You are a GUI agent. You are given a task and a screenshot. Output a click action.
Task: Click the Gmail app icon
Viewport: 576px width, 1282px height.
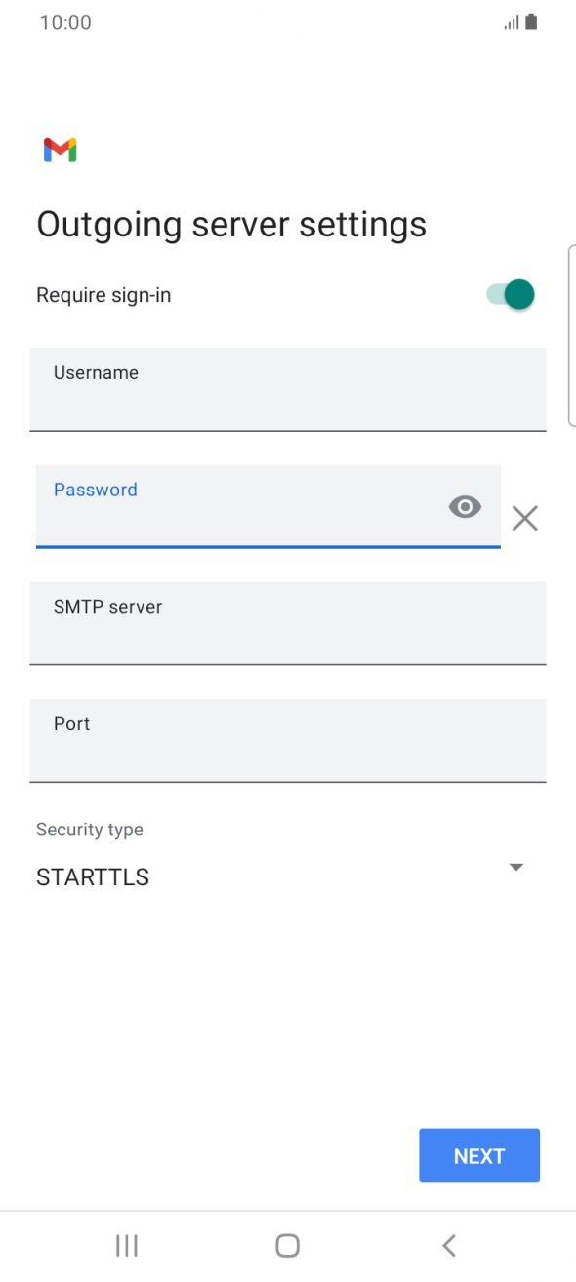tap(62, 150)
